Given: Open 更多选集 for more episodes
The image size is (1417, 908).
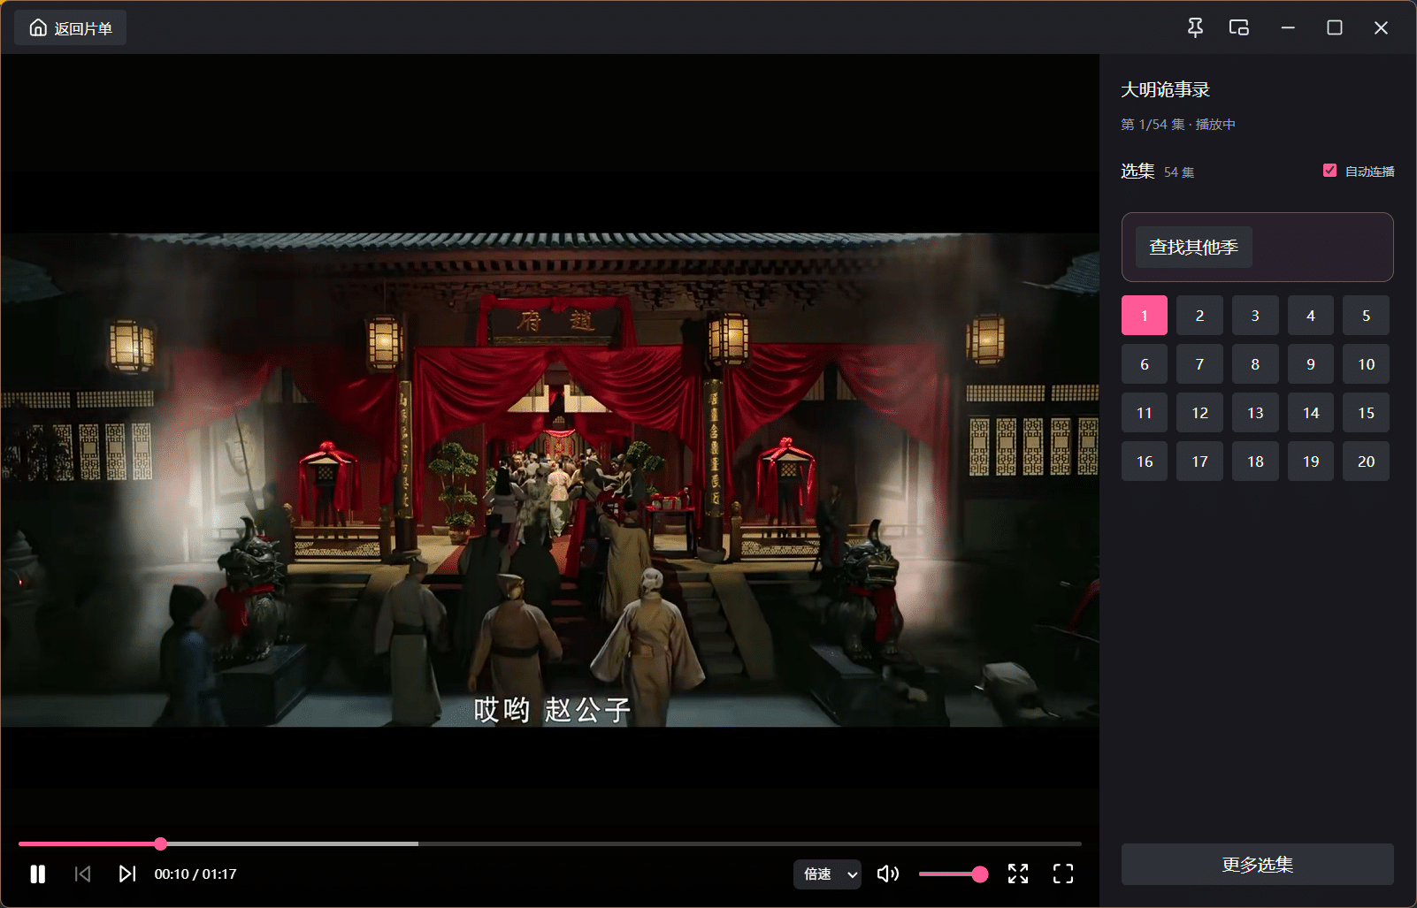Looking at the screenshot, I should click(1257, 864).
